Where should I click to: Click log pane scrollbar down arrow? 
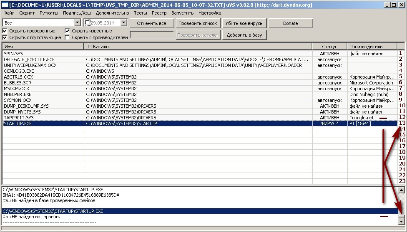coord(402,221)
